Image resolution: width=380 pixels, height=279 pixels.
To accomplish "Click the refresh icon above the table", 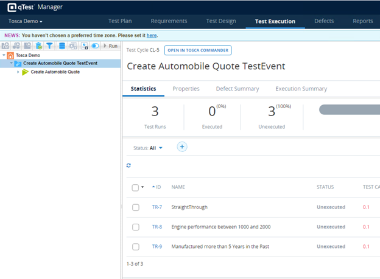I will pos(128,165).
